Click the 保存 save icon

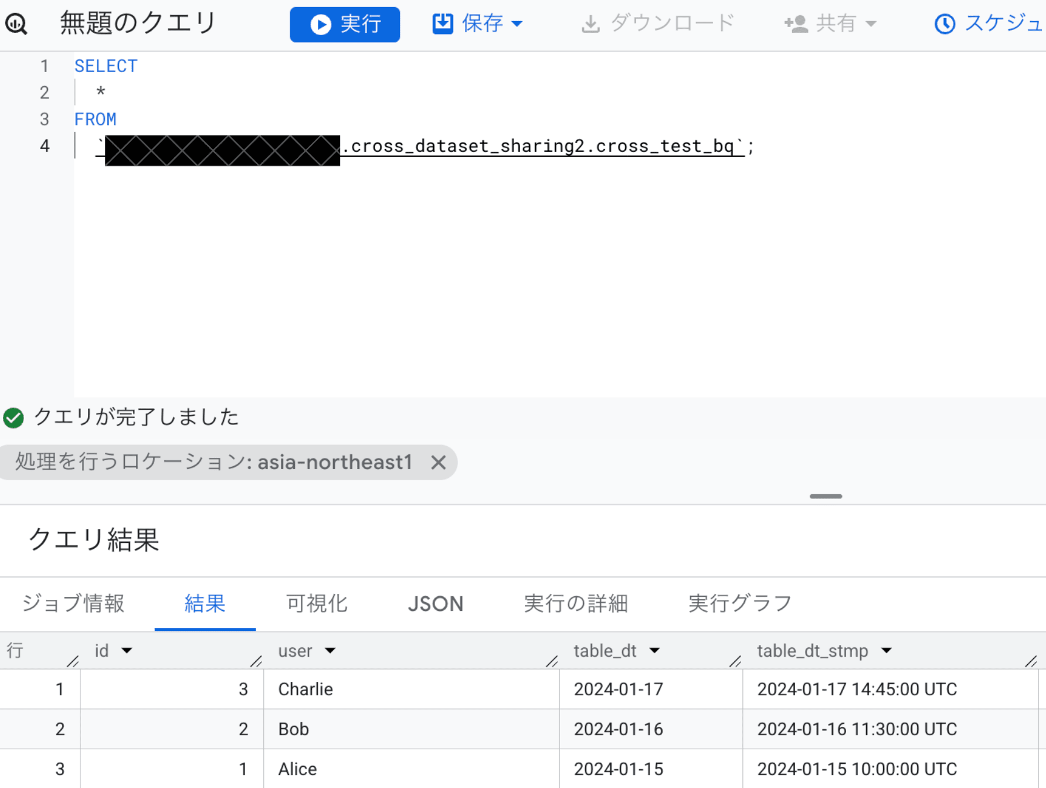coord(443,23)
